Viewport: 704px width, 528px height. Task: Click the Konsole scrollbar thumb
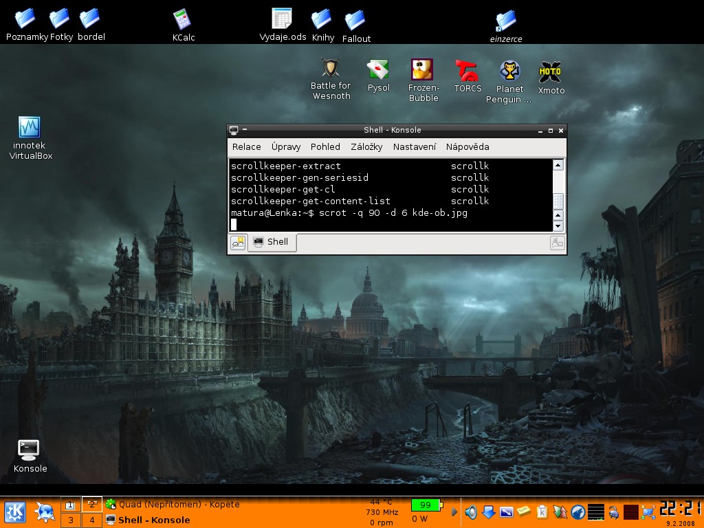click(558, 201)
